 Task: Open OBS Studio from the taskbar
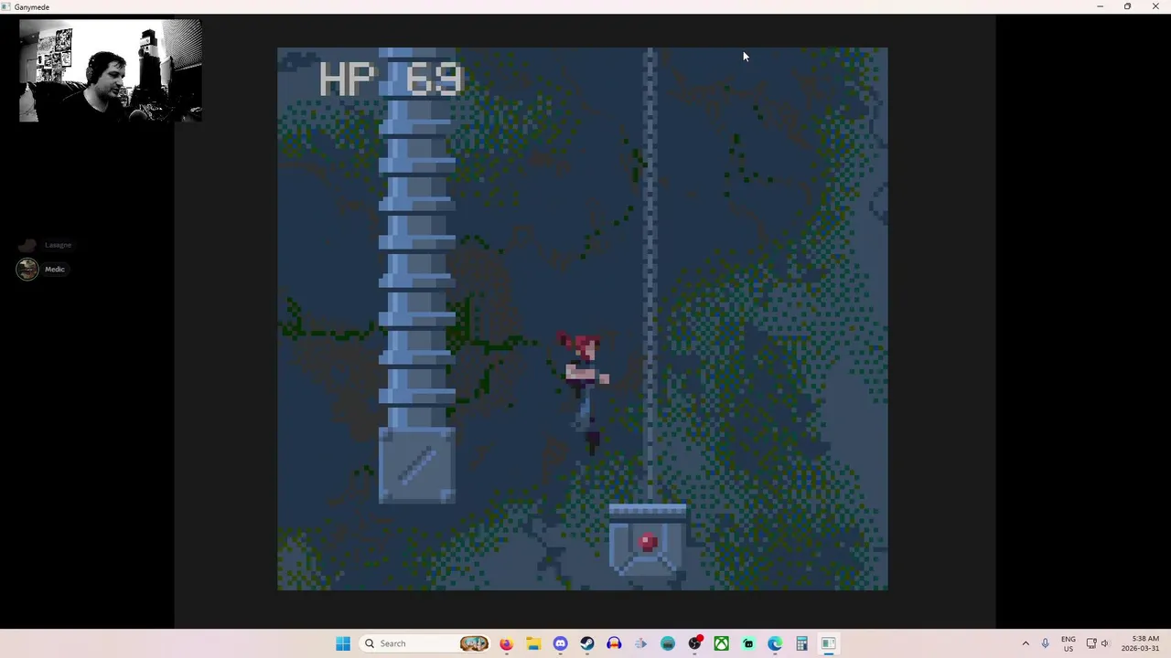pos(695,643)
